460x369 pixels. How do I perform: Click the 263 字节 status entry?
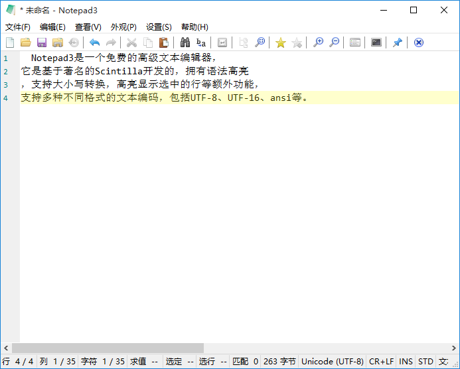[x=279, y=362]
